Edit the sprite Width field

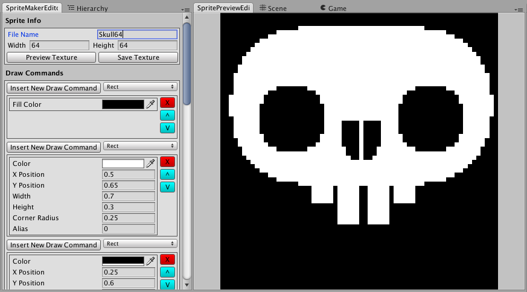[x=60, y=45]
